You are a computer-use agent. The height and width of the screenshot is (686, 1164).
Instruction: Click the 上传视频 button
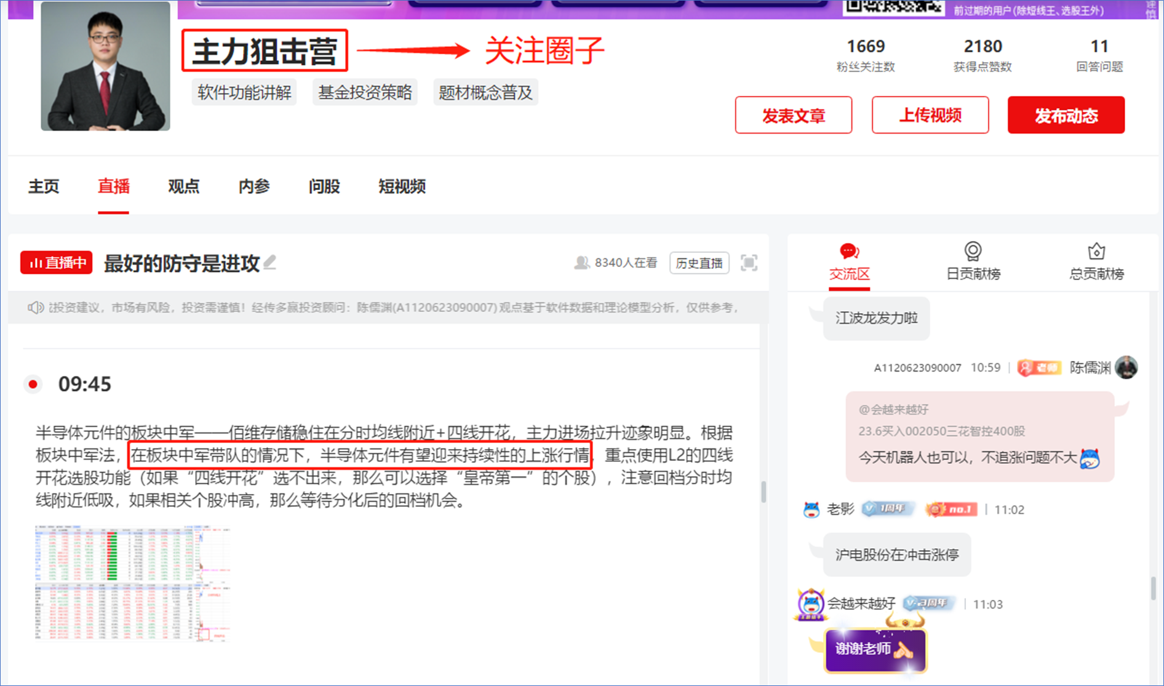click(x=930, y=115)
